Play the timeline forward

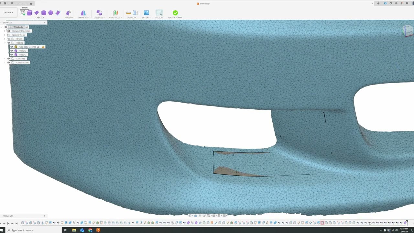[x=8, y=223]
